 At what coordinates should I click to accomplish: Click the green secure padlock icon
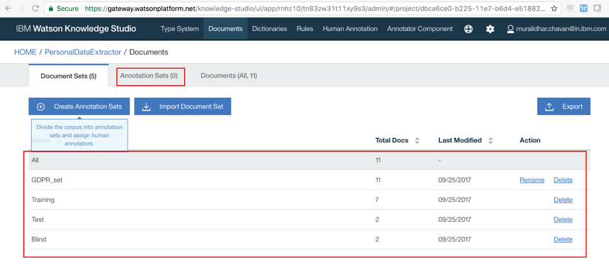point(51,8)
